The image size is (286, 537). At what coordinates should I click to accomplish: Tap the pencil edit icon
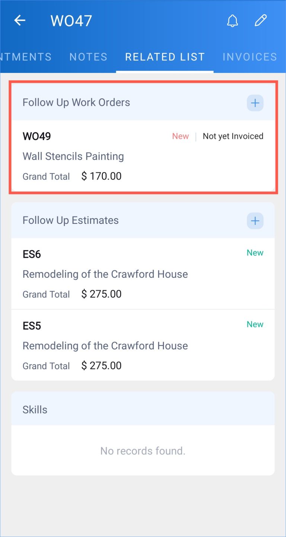[x=261, y=21]
